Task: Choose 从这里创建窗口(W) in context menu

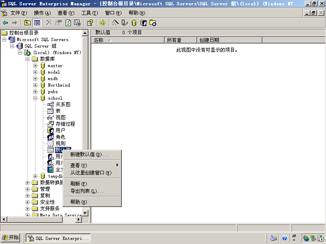Action: (92, 172)
